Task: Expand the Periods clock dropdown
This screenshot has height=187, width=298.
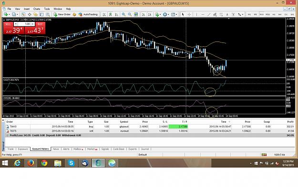Action: 168,15
